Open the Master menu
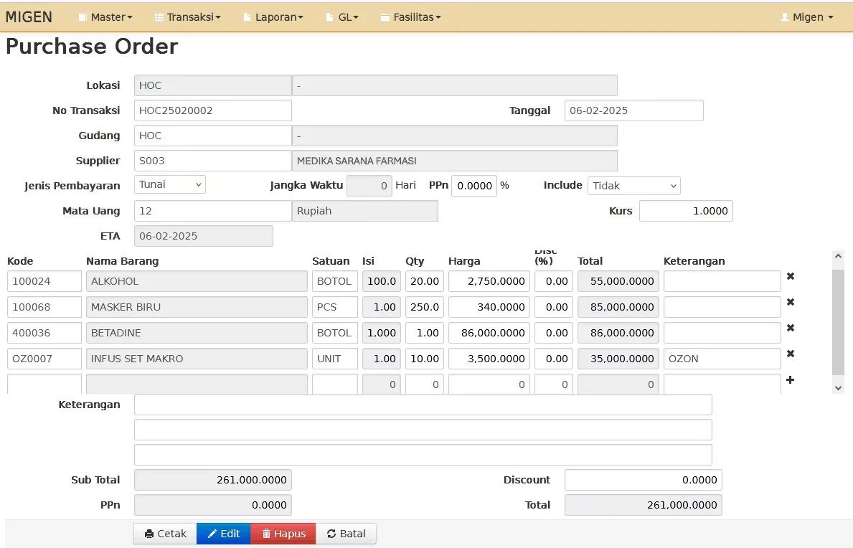 (105, 16)
